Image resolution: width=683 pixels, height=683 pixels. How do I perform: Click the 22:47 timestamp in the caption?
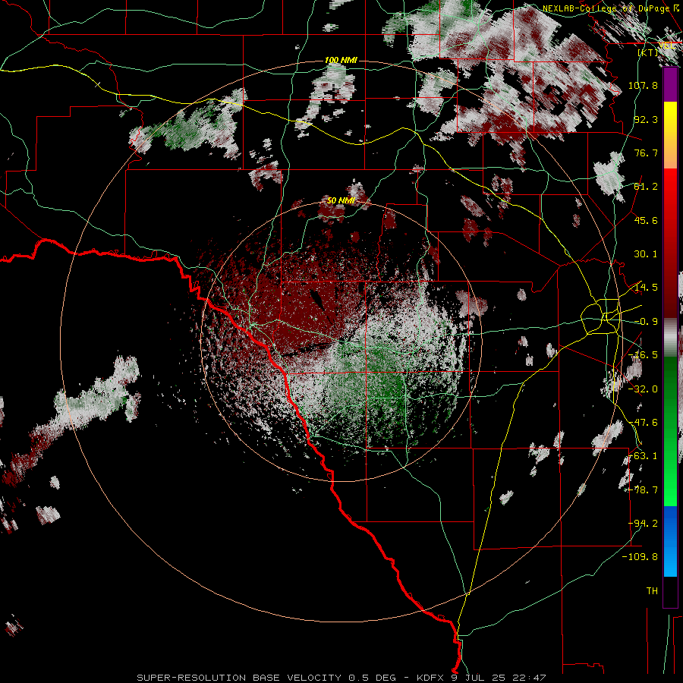529,678
